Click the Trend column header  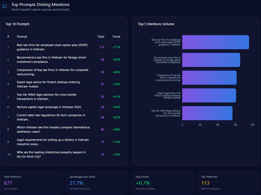coord(116,37)
